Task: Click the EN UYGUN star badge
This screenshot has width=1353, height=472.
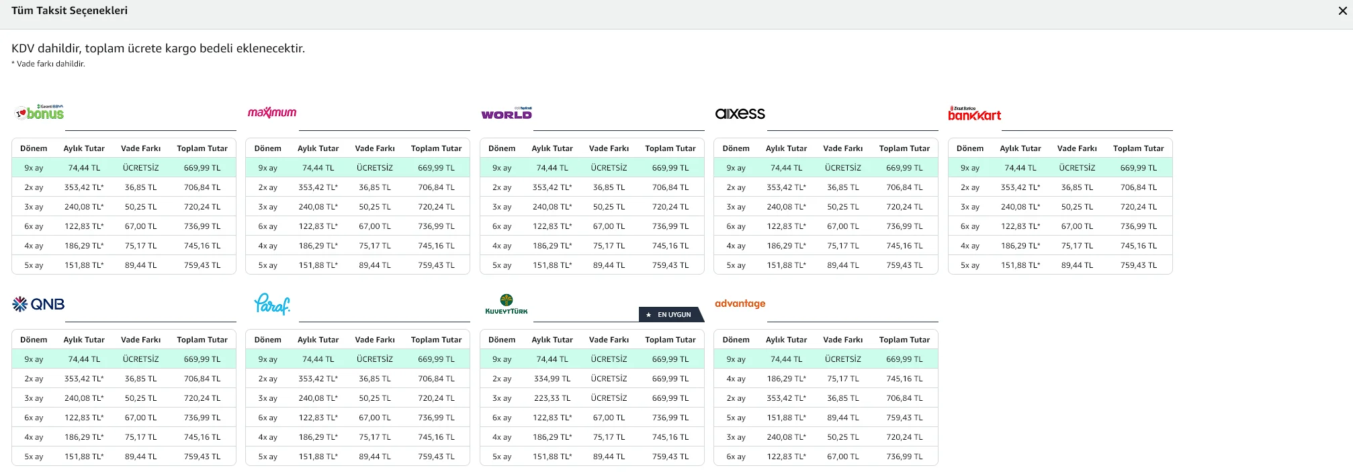Action: pos(671,314)
